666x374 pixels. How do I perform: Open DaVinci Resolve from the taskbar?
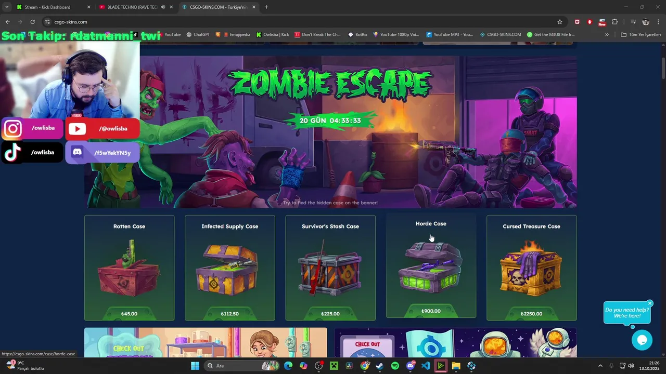click(x=349, y=366)
